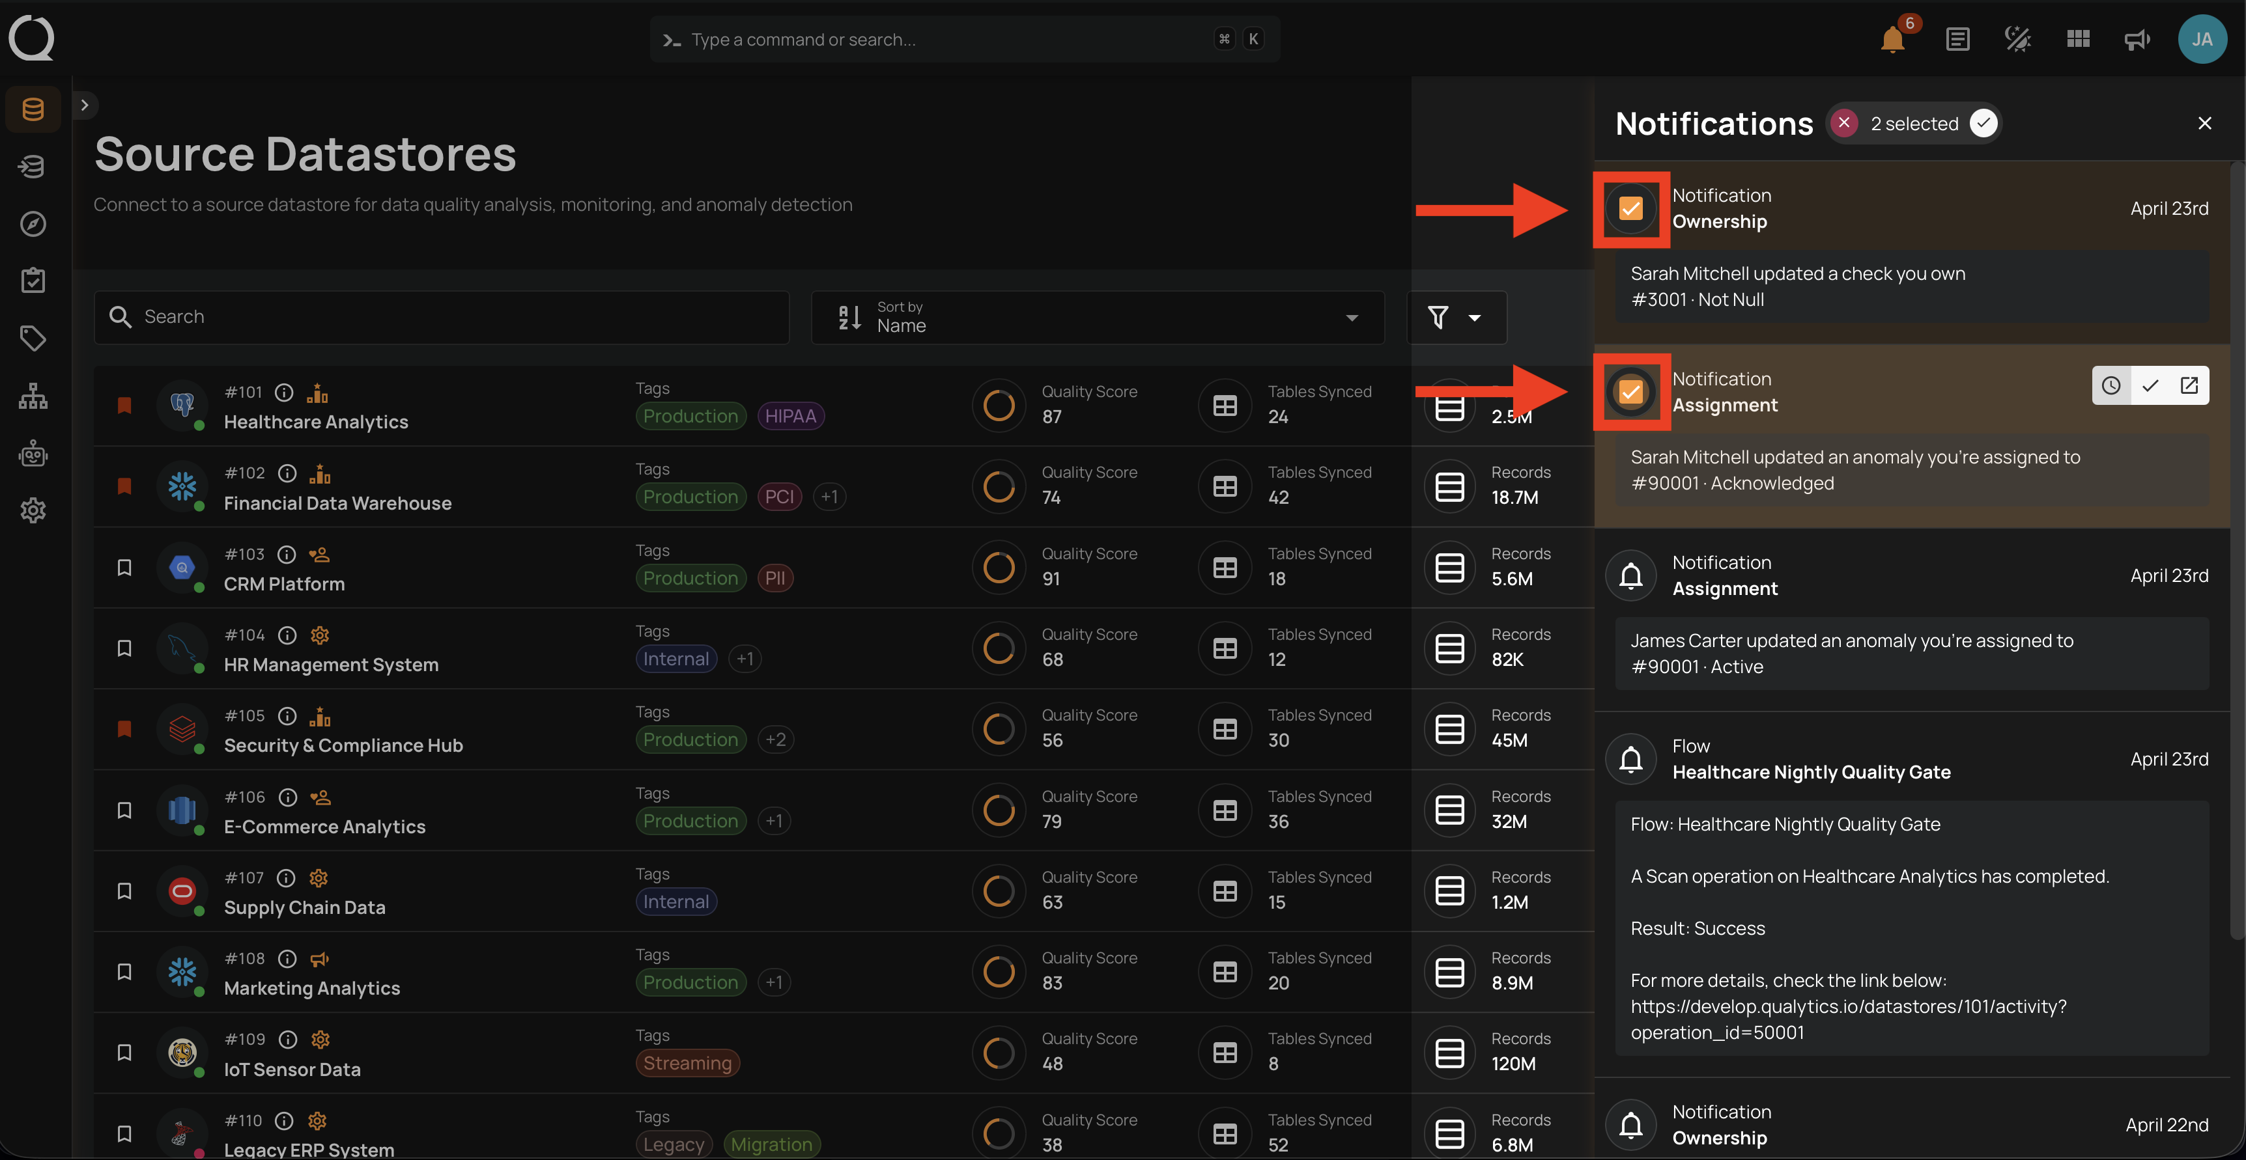This screenshot has height=1160, width=2246.
Task: Click the info icon next to #104
Action: click(287, 635)
